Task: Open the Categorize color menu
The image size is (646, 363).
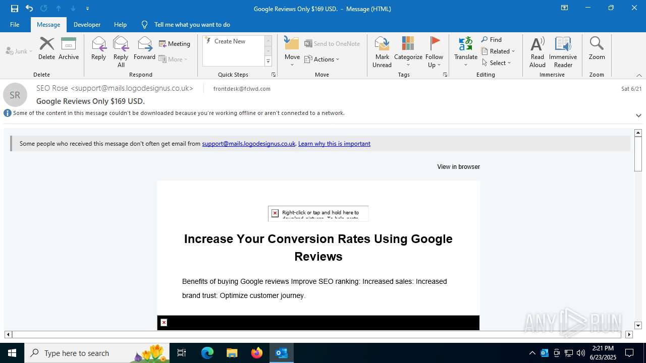Action: tap(408, 51)
